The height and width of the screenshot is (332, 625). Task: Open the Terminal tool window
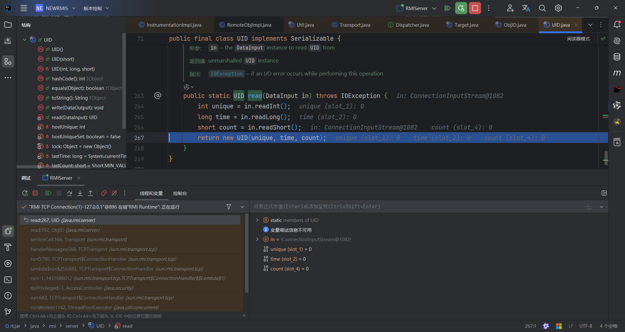tap(8, 280)
